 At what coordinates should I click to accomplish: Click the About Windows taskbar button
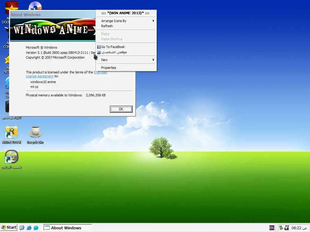coord(68,228)
